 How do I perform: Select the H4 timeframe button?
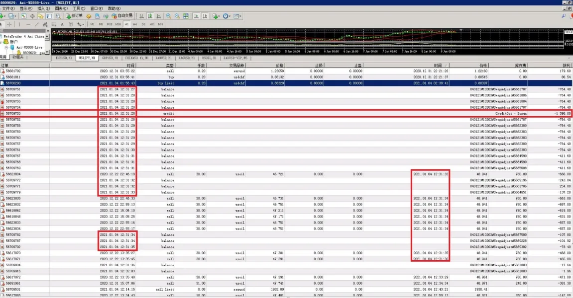(135, 24)
